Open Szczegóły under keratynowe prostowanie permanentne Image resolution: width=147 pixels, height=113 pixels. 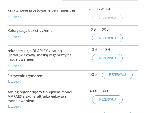click(x=14, y=16)
